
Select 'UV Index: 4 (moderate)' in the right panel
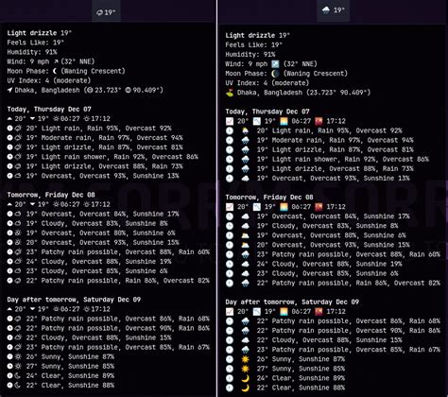(267, 83)
